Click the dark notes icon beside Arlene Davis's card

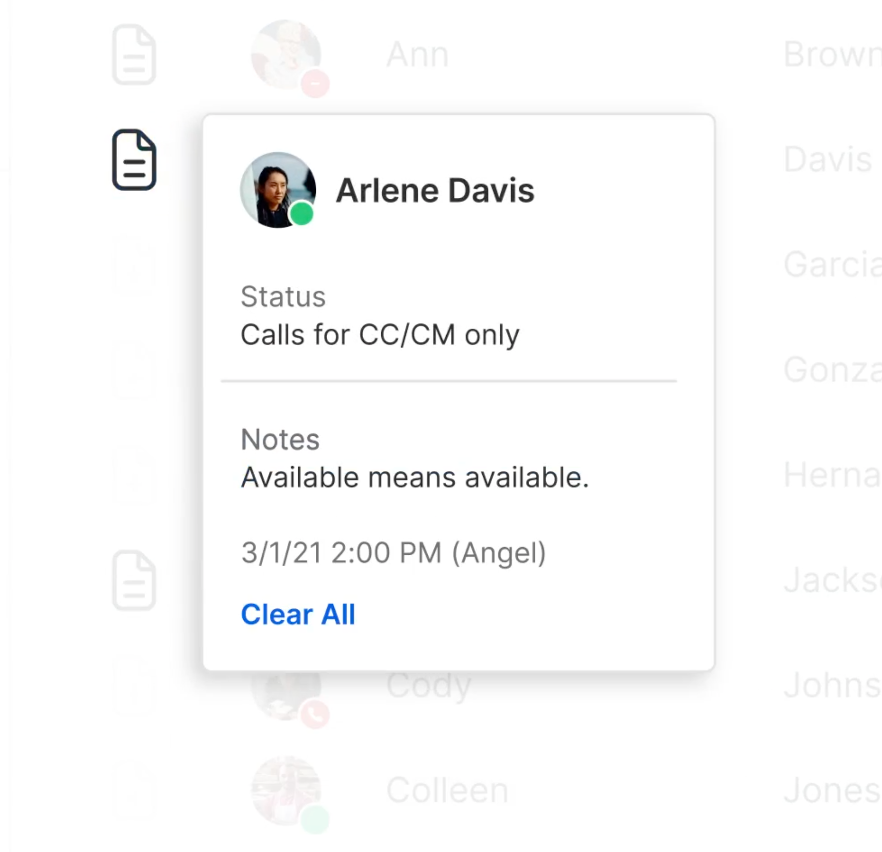pos(134,160)
